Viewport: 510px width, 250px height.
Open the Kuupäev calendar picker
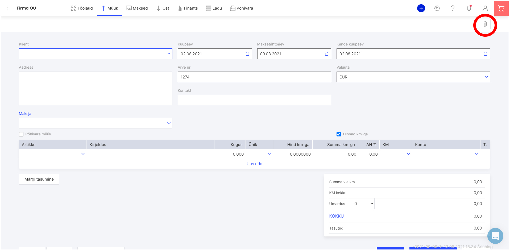tap(247, 54)
